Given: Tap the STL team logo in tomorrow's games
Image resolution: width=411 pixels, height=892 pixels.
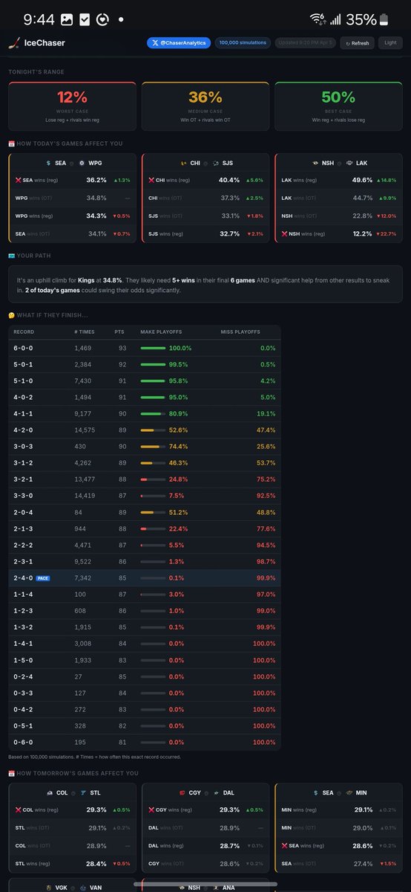Looking at the screenshot, I should click(83, 793).
